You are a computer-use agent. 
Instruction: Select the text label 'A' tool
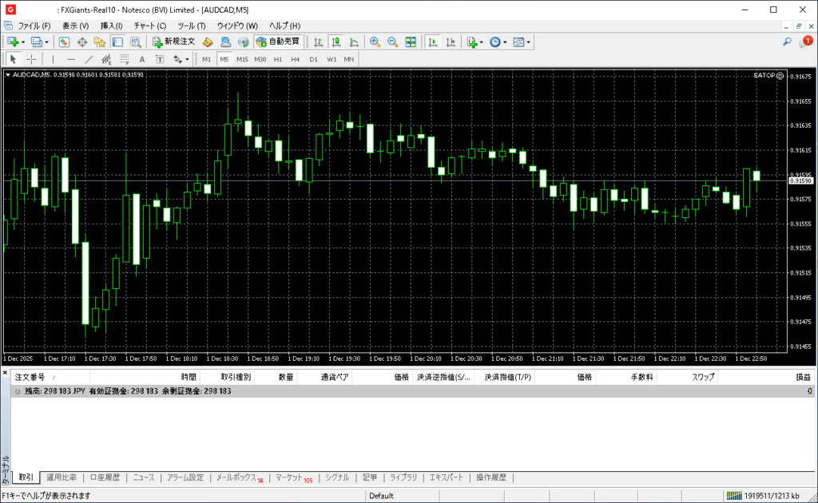tap(142, 59)
